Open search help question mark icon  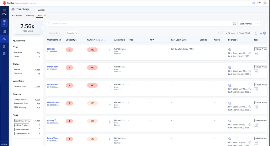(x=234, y=24)
